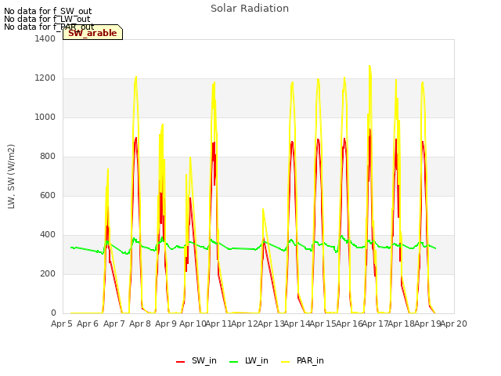The width and height of the screenshot is (501, 376).
Task: Click the green LW_in legend color marker
Action: (234, 362)
